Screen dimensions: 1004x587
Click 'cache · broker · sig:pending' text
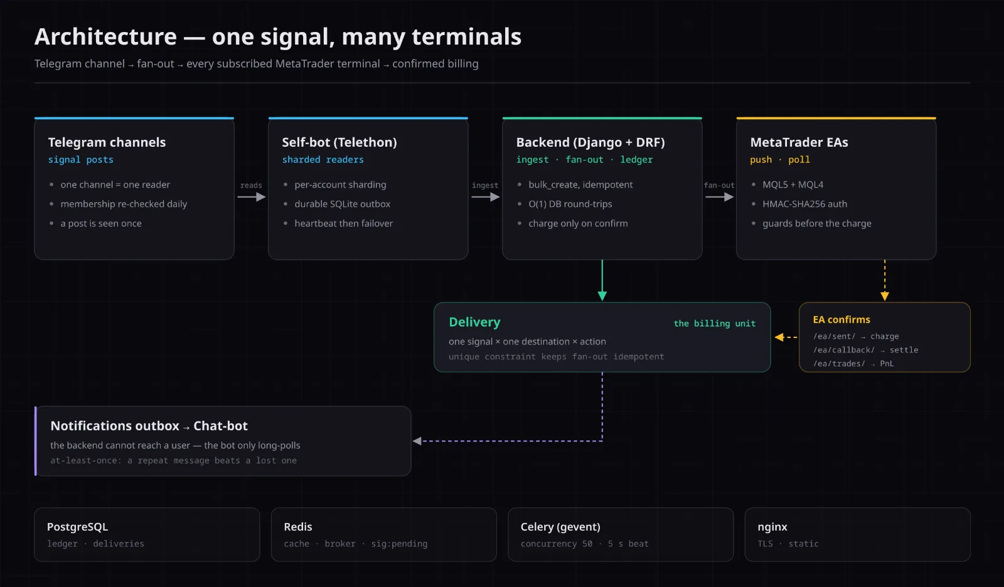[355, 544]
